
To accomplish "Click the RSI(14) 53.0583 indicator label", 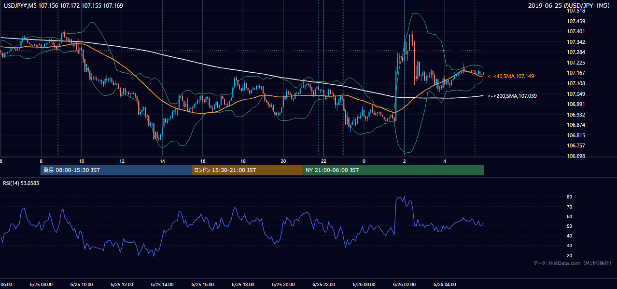I will 21,183.
